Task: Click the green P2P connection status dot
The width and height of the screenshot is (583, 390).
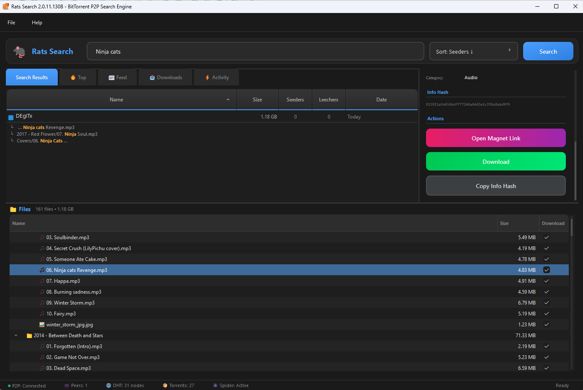Action: pos(9,386)
